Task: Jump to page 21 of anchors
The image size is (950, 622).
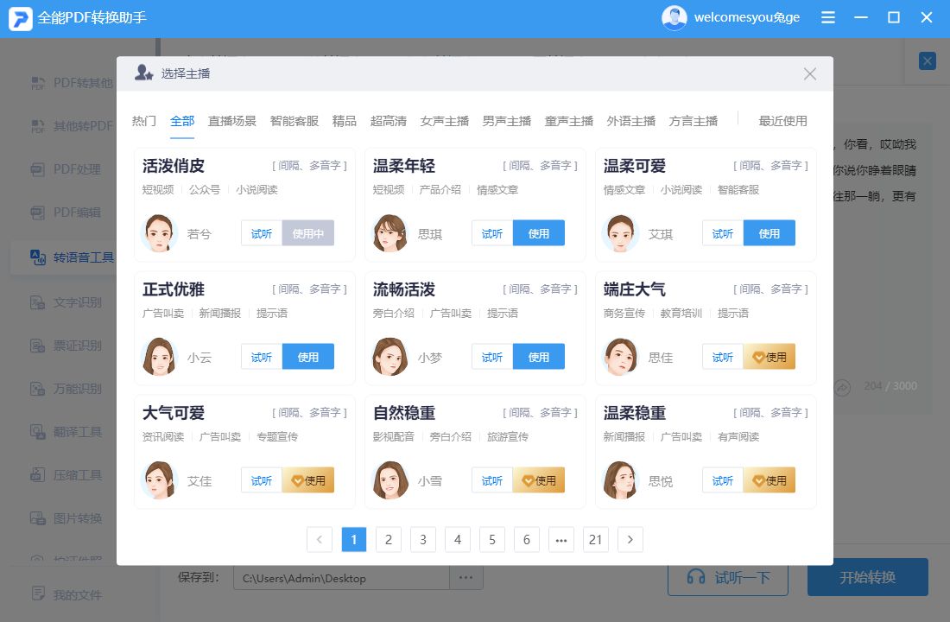Action: point(596,540)
